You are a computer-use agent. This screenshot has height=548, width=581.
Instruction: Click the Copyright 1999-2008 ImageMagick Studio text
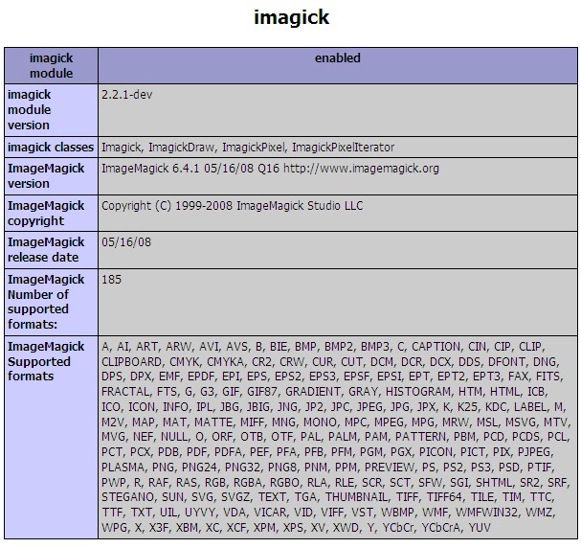(233, 206)
